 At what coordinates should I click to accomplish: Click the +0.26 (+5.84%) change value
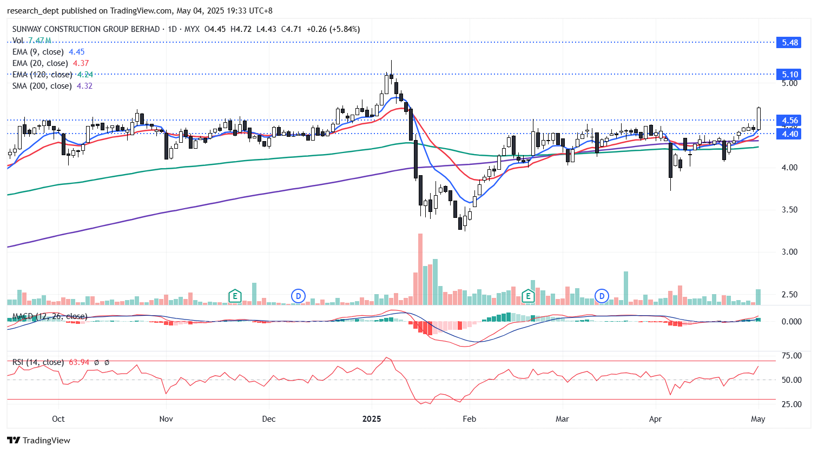click(x=333, y=29)
